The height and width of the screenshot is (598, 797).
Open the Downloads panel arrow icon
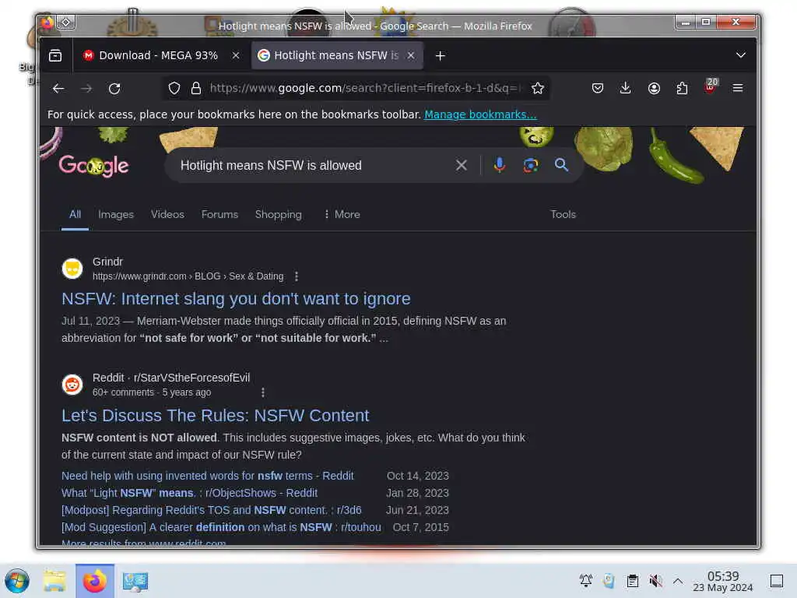[626, 89]
